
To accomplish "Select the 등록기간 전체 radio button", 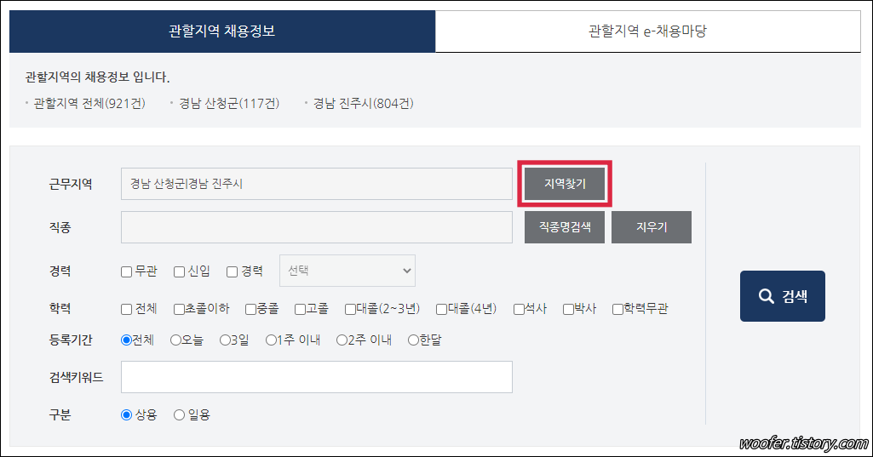I will 126,340.
